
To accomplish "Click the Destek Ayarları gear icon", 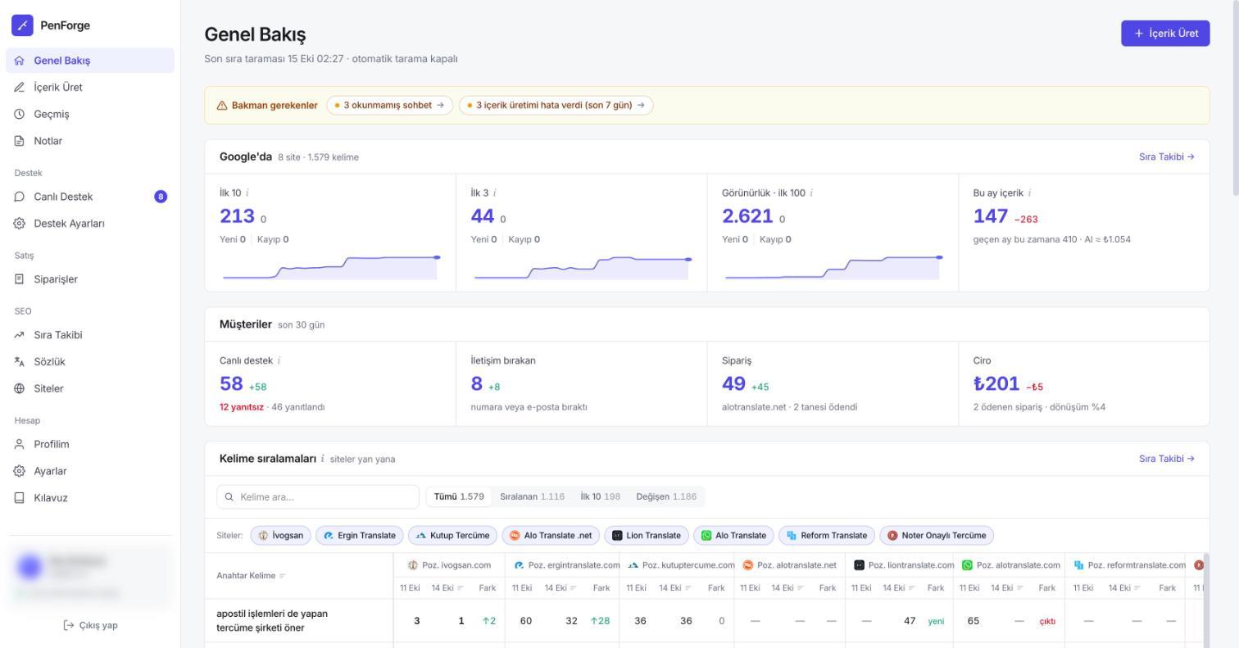I will [x=20, y=224].
